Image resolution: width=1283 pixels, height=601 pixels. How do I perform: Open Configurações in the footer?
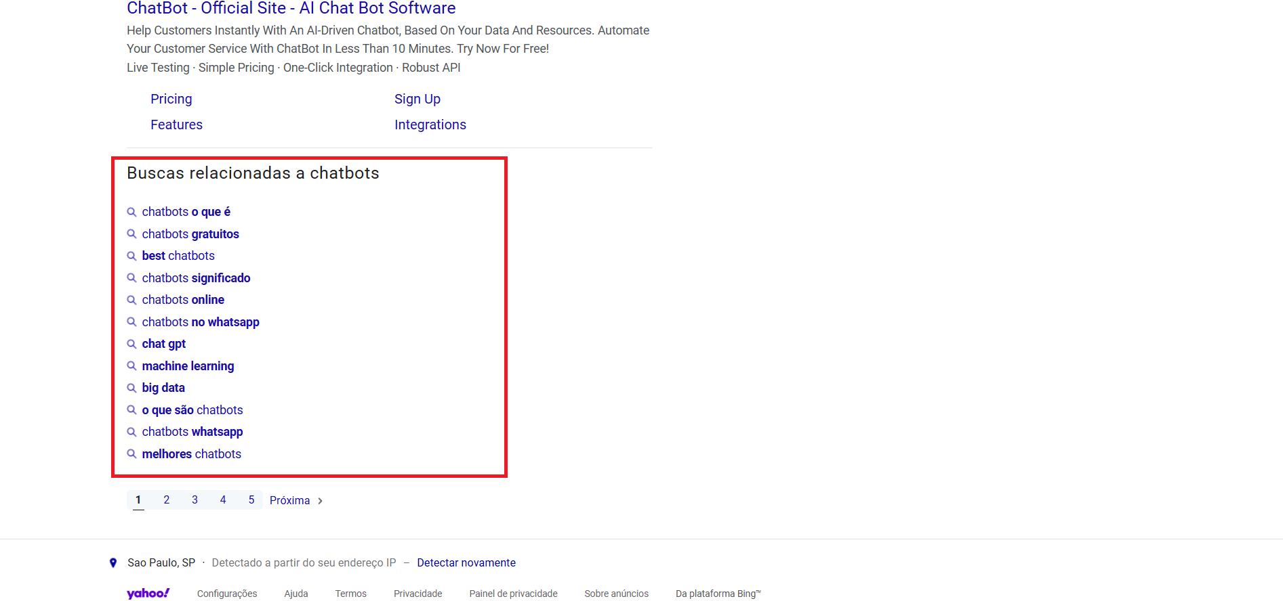coord(227,594)
